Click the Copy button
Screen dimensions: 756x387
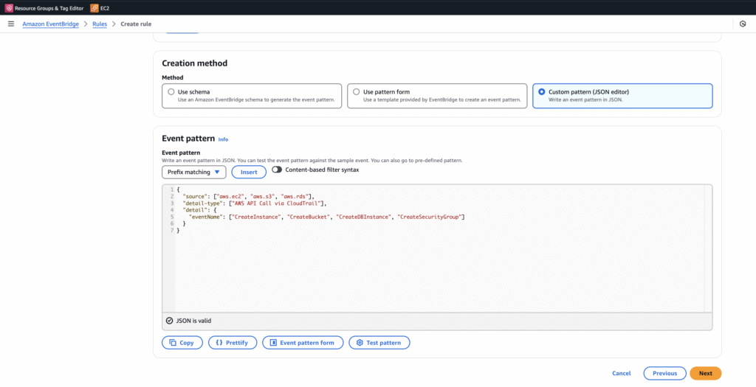182,343
